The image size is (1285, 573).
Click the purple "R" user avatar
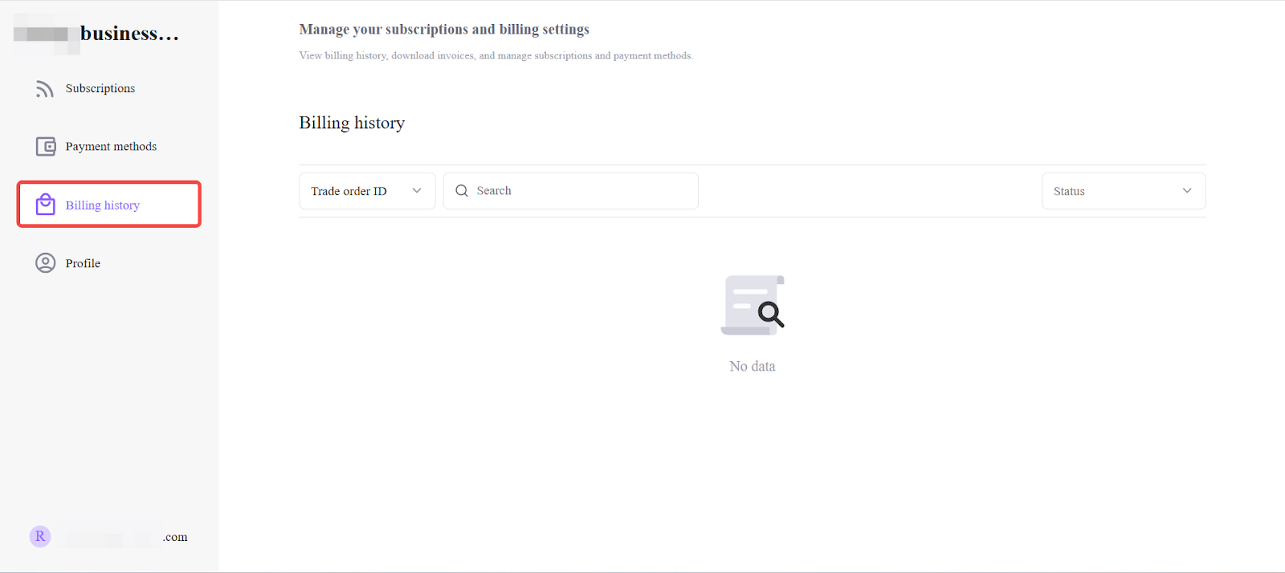[40, 537]
